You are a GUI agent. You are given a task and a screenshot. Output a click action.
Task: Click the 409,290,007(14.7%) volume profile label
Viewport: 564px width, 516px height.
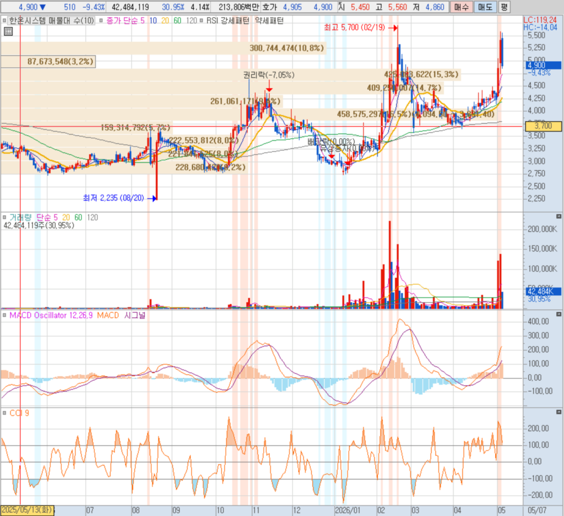(404, 88)
